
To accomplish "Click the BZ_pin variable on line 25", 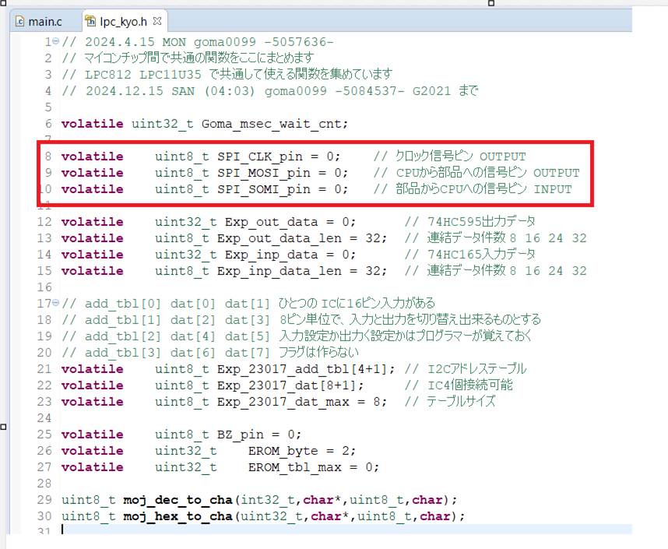I will tap(240, 434).
